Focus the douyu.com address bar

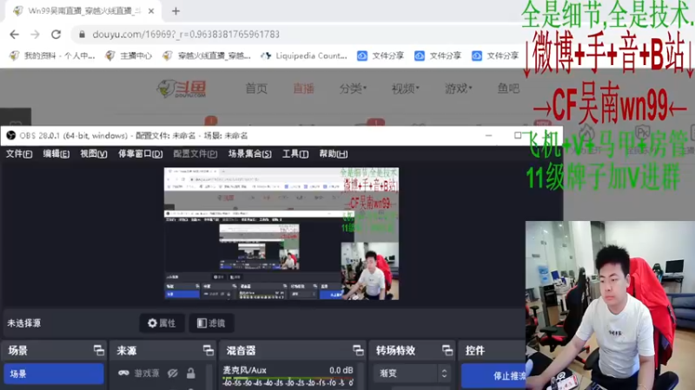click(293, 34)
